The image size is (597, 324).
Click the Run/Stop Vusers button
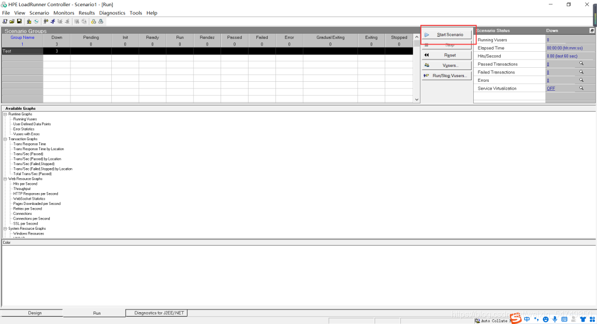pyautogui.click(x=447, y=76)
